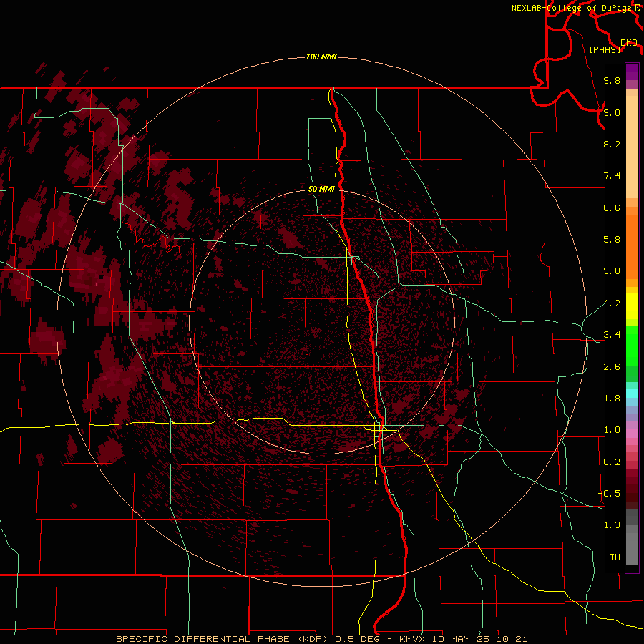Click the 8.2 color scale value
This screenshot has width=644, height=644.
[612, 144]
